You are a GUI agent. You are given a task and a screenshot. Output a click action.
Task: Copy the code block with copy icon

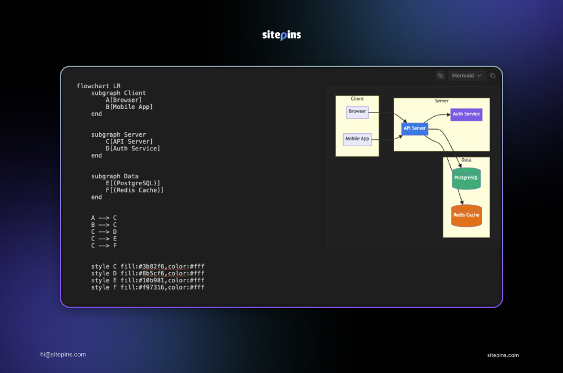(x=492, y=76)
